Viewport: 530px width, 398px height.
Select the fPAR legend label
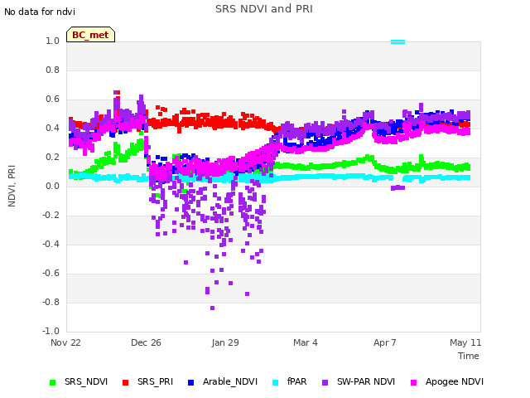[297, 381]
